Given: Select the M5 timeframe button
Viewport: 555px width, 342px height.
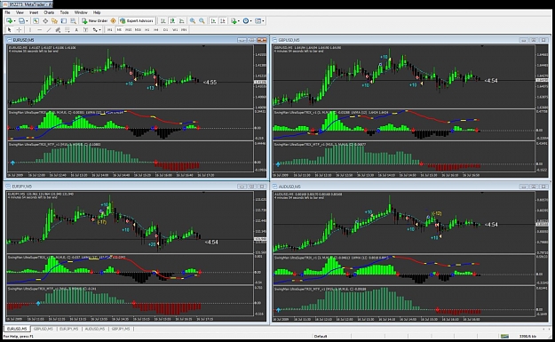Looking at the screenshot, I should pos(119,30).
